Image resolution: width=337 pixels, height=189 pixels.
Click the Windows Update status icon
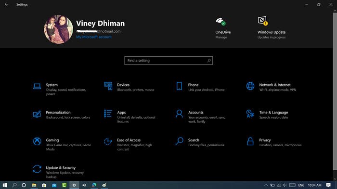tap(263, 21)
